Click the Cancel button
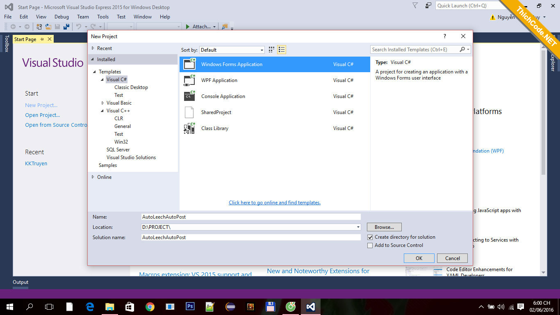The image size is (560, 315). coord(453,258)
